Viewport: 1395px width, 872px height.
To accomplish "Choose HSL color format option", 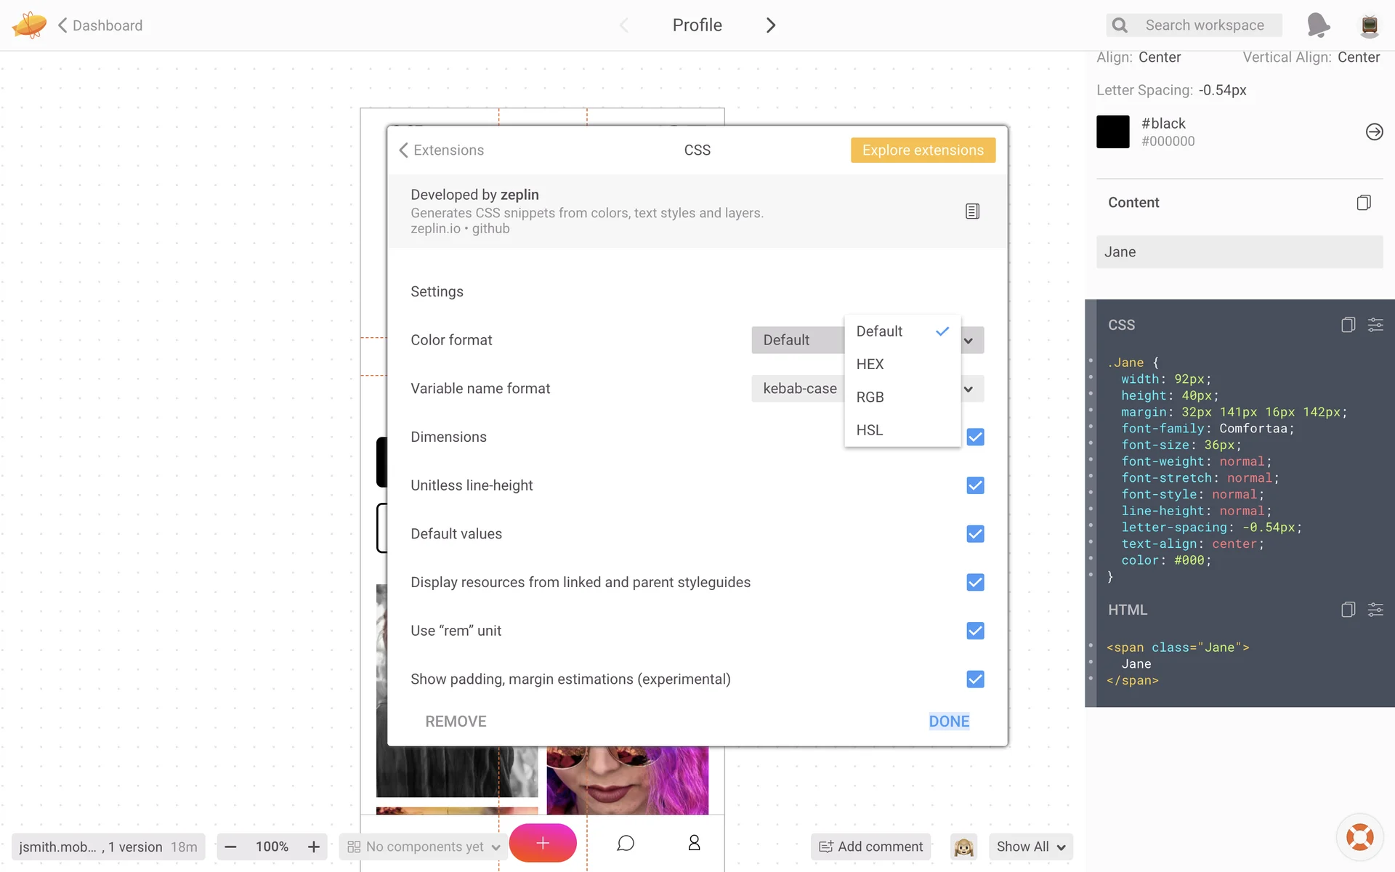I will click(870, 430).
